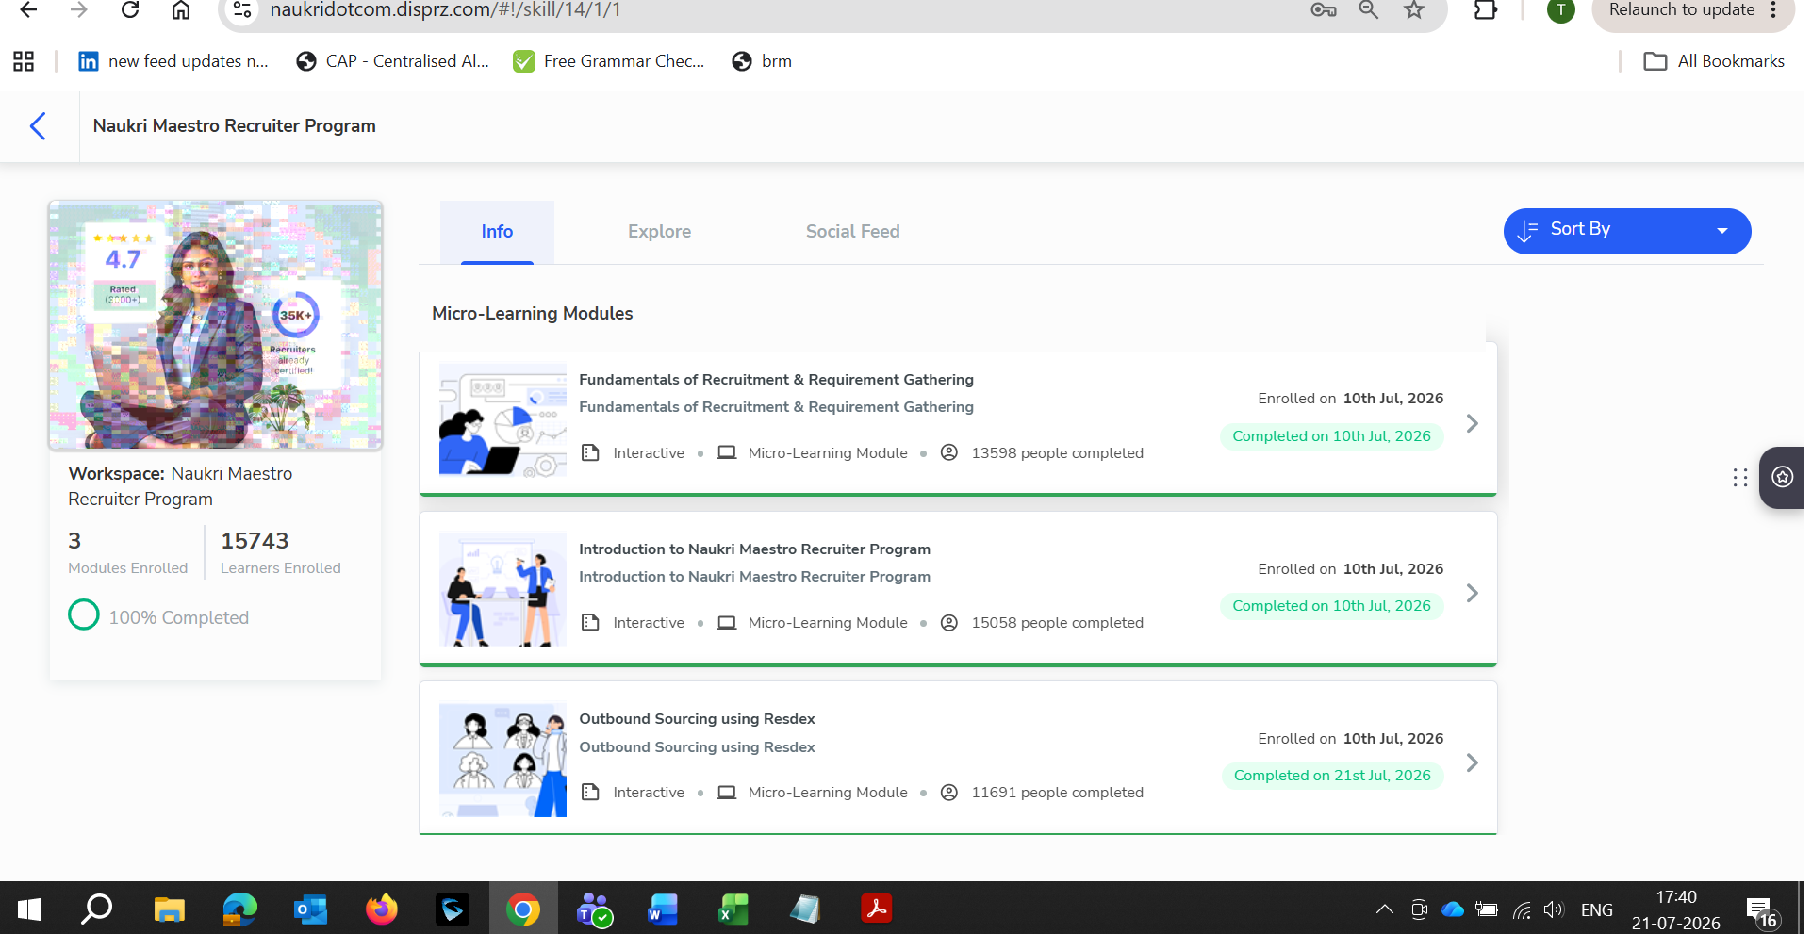Open the floating help widget icon
The image size is (1812, 934).
click(x=1782, y=477)
